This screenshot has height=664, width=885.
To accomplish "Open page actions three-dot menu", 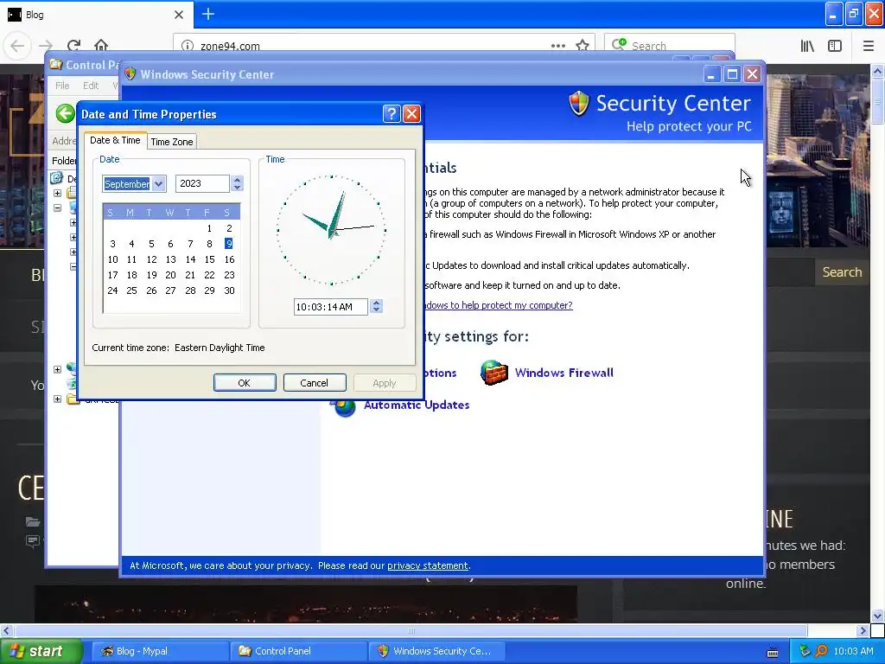I will 558,46.
